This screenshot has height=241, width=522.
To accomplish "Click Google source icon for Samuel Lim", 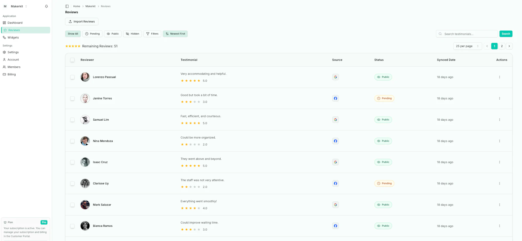I will 335,120.
